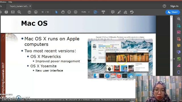Click 'Two most recent versions:' text
Screen dimensions: 182x102
tap(50, 51)
